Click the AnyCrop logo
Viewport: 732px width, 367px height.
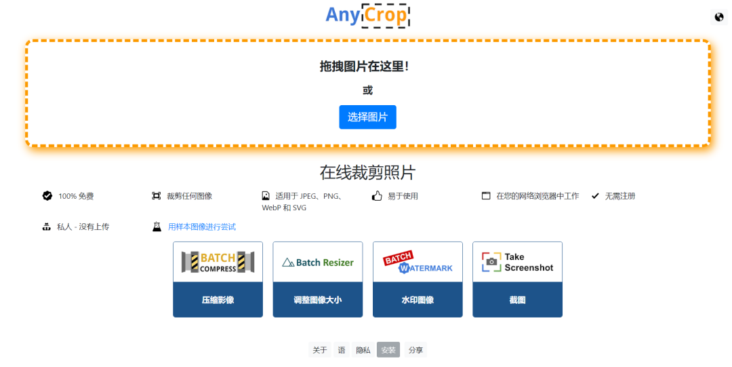click(x=367, y=16)
